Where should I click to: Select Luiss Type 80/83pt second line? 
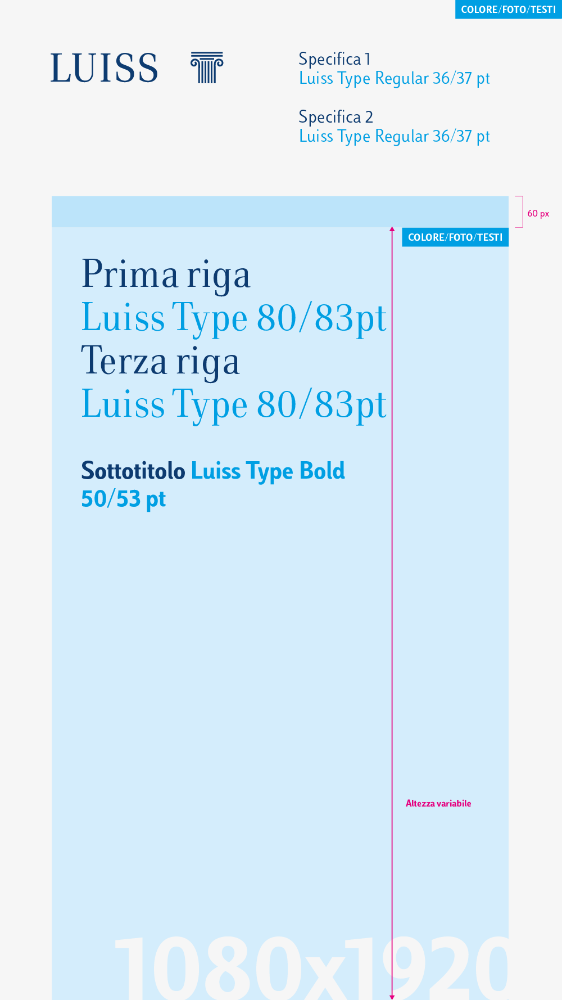point(234,318)
